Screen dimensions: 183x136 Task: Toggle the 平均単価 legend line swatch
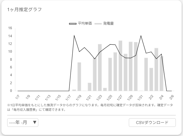click(x=73, y=23)
